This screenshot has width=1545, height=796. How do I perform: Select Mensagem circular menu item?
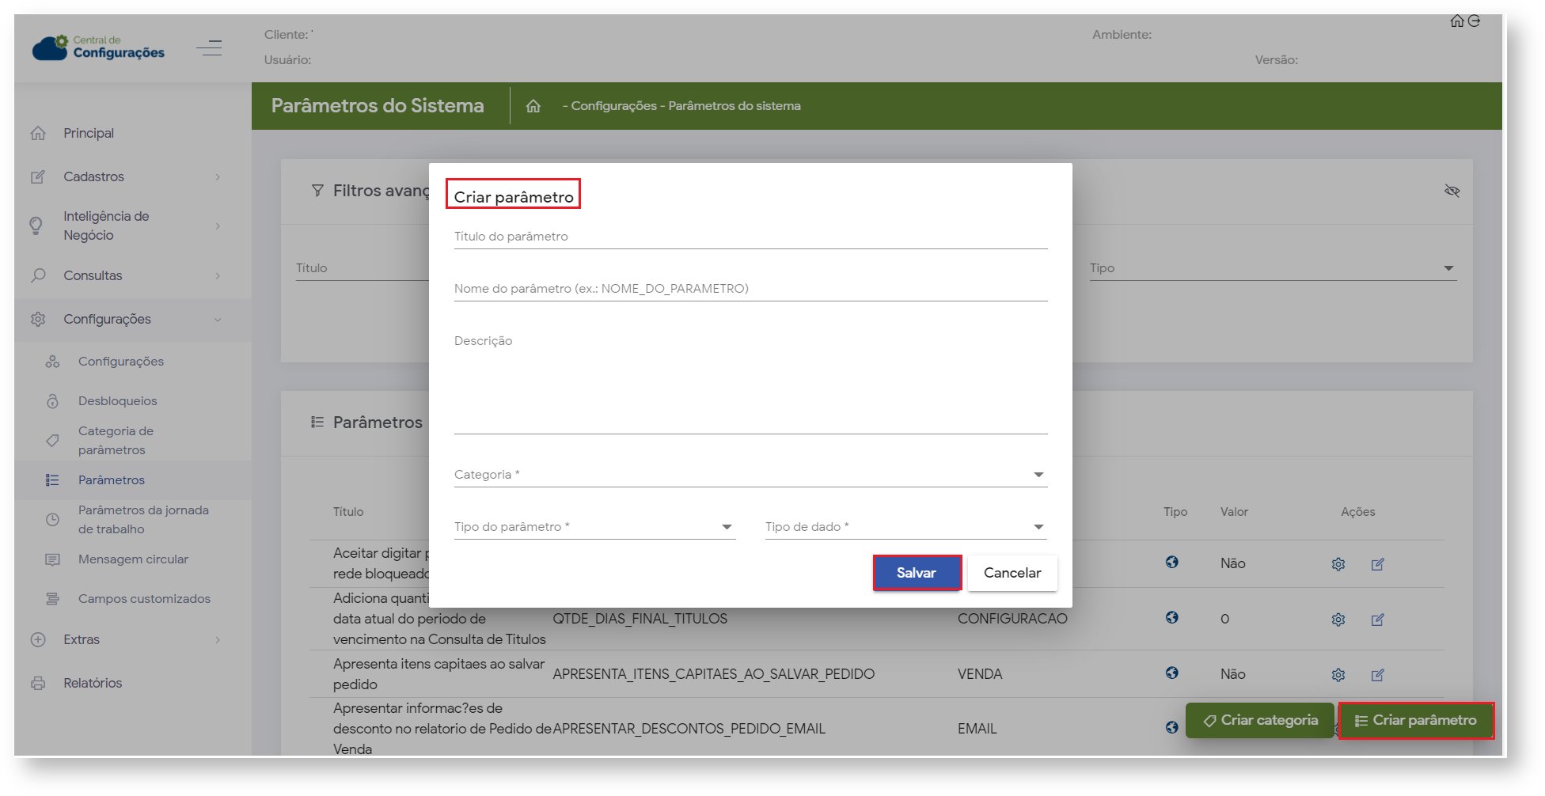[133, 559]
